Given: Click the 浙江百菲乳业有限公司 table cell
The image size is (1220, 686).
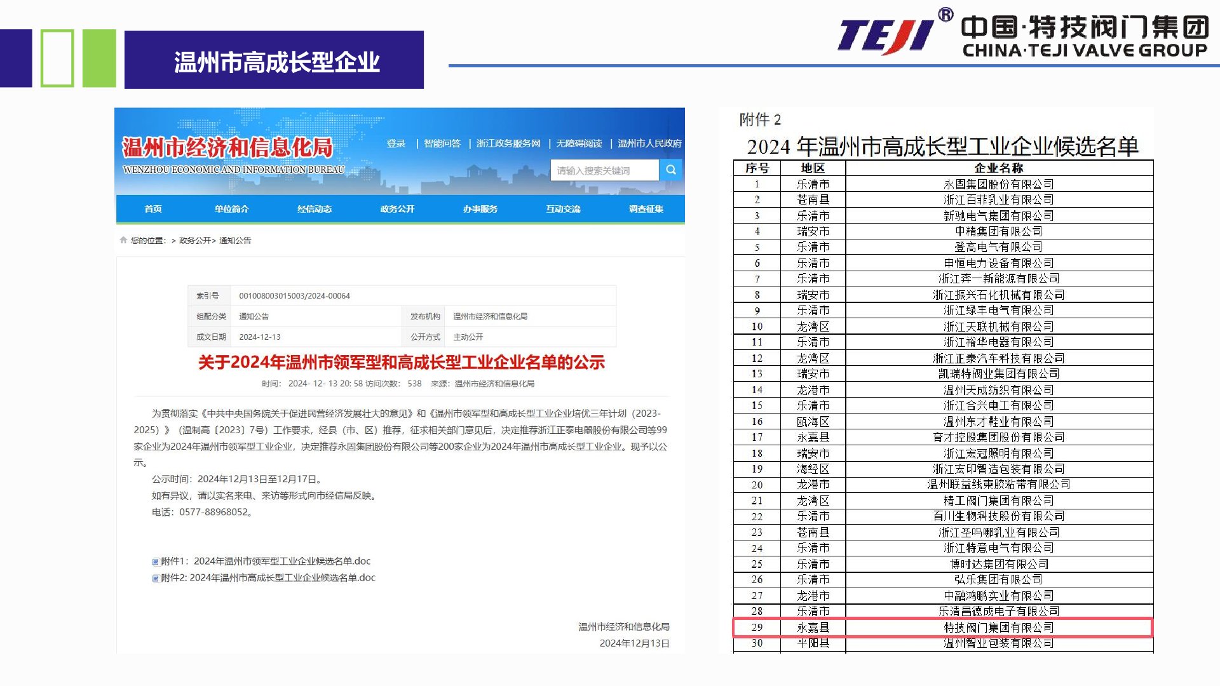Looking at the screenshot, I should 999,200.
